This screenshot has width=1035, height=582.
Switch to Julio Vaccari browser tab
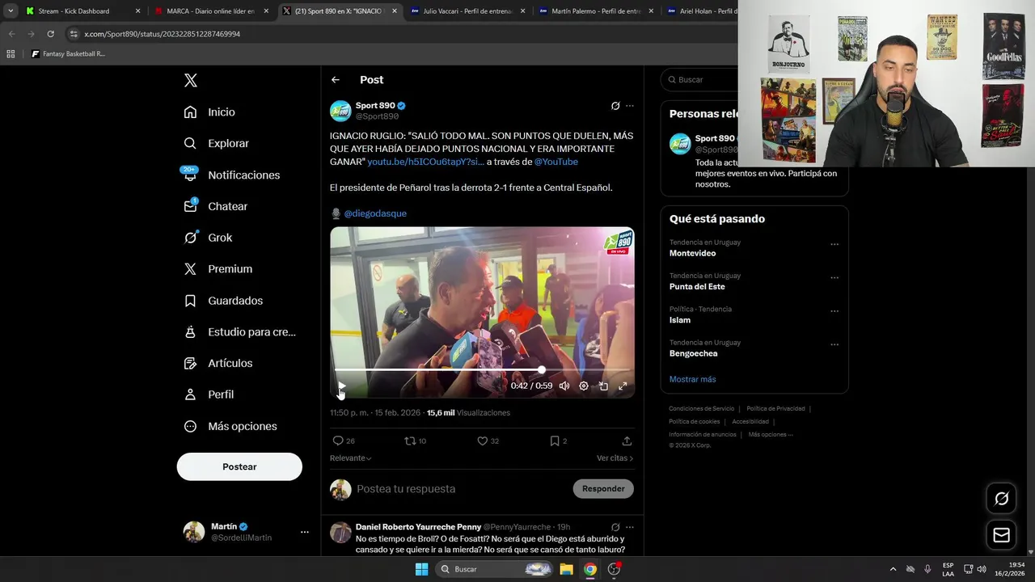click(467, 11)
